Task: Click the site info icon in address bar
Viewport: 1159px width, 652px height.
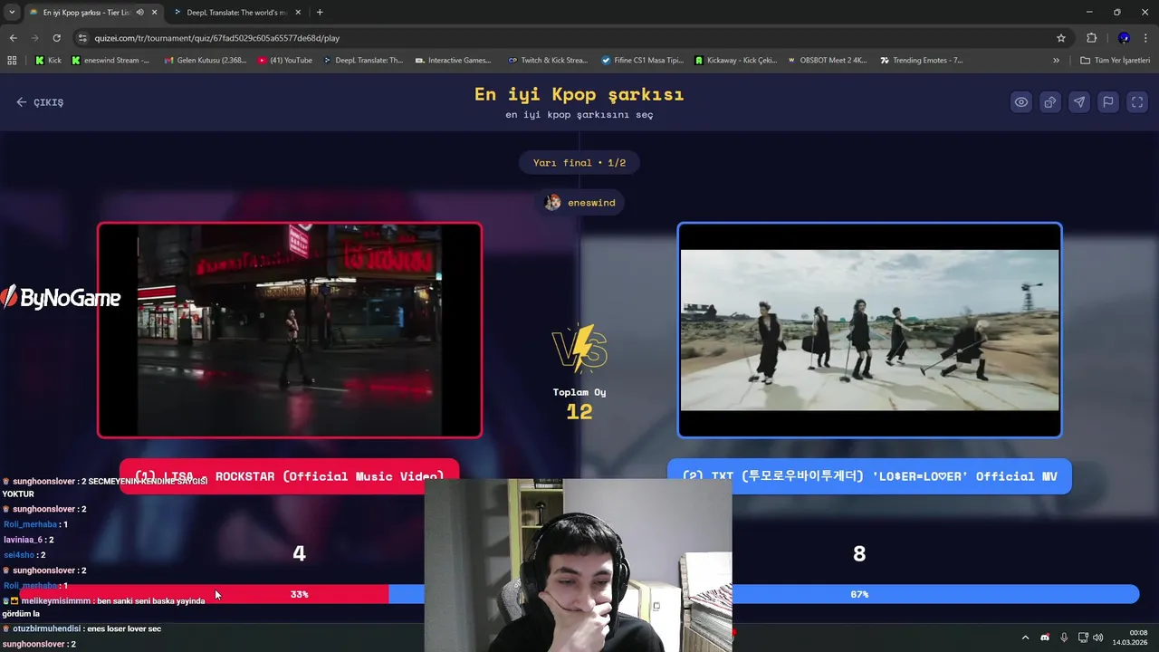Action: pyautogui.click(x=82, y=38)
